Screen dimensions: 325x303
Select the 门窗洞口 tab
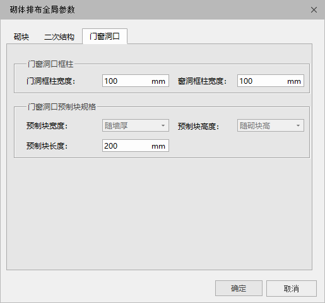click(x=105, y=37)
